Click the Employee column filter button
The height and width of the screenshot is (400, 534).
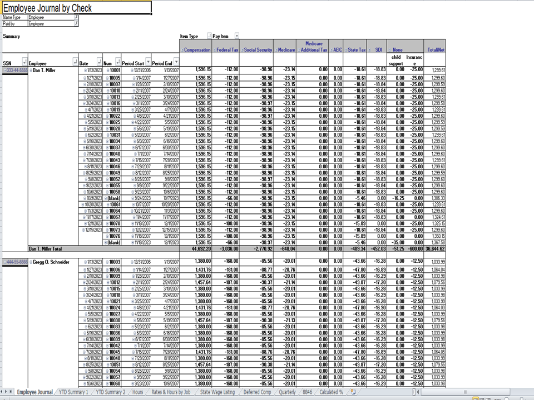point(75,62)
